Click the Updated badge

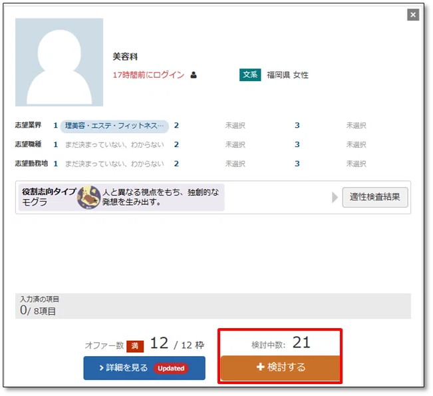[x=171, y=368]
